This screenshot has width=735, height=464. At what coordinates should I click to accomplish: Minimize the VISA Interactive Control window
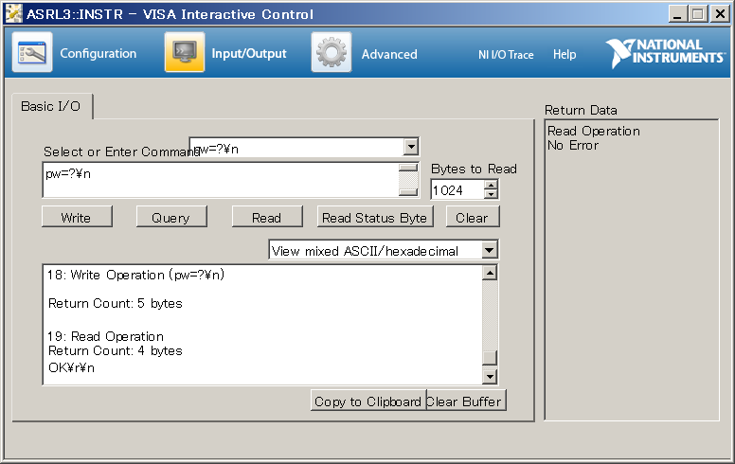point(677,14)
